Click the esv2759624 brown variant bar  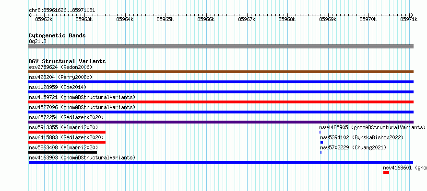[x=221, y=72]
